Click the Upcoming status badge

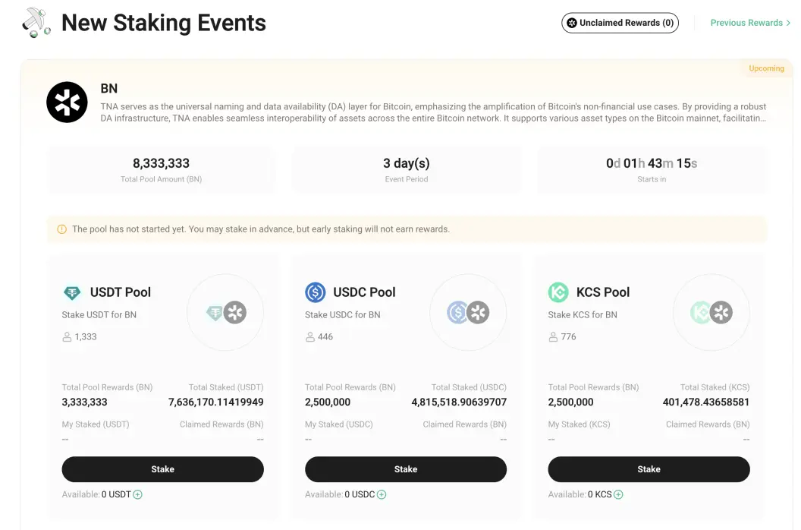pyautogui.click(x=766, y=68)
